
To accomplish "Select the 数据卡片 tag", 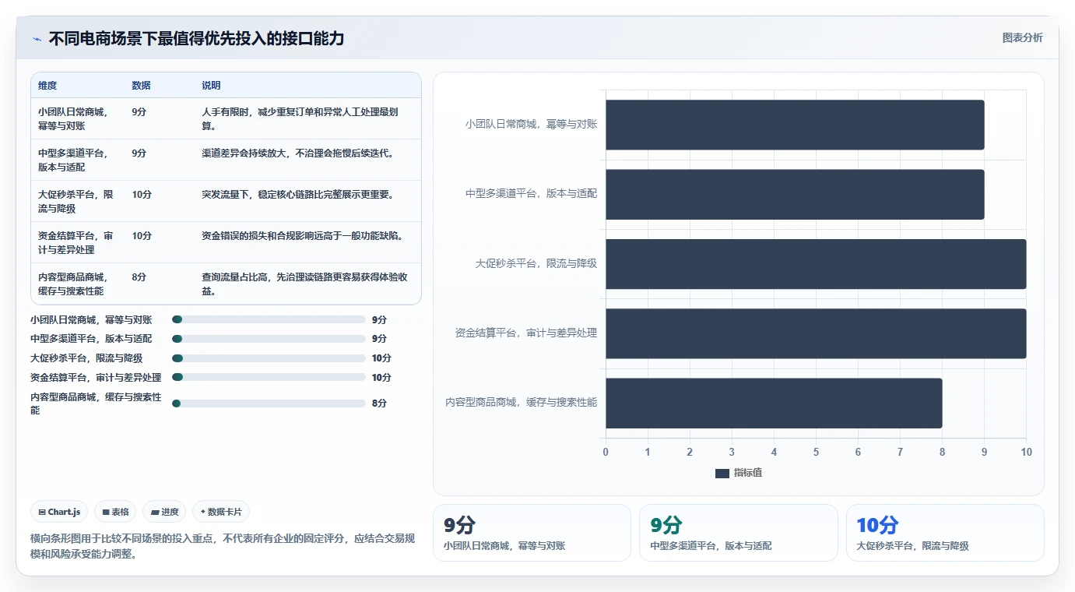I will 221,512.
